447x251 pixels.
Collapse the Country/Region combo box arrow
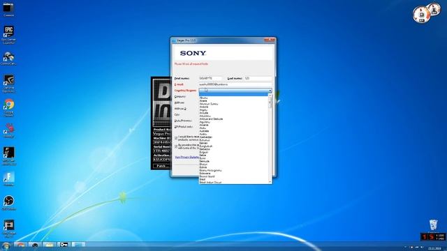pyautogui.click(x=270, y=91)
